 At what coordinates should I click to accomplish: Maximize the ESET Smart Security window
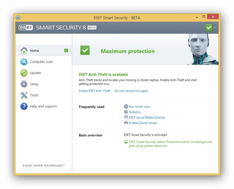[x=204, y=17]
